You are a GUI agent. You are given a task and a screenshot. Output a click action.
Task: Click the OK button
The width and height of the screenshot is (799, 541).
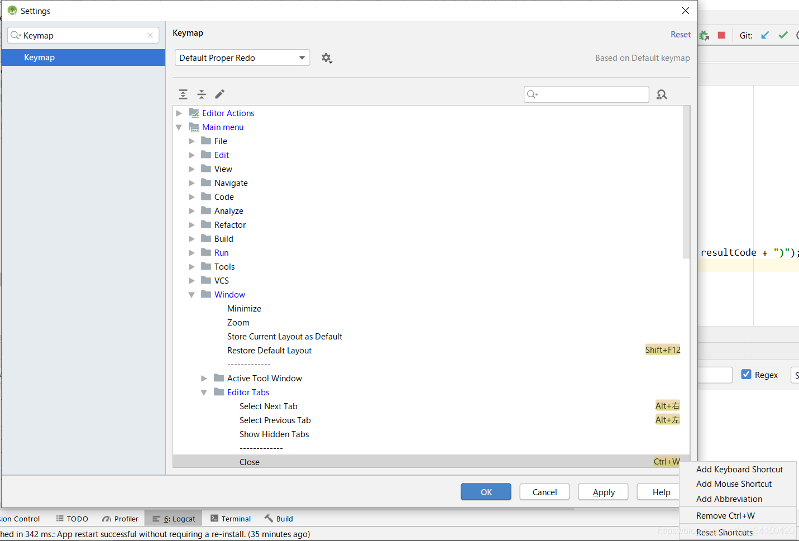[x=486, y=492]
